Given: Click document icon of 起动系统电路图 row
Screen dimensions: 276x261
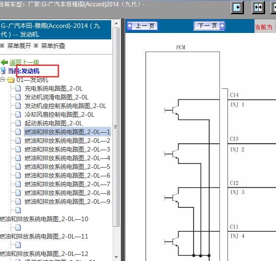Looking at the screenshot, I should (18, 123).
